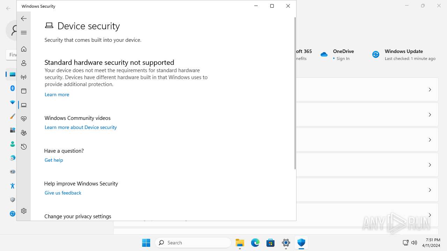Open Family options sidebar icon
The image size is (447, 251).
pos(24,133)
